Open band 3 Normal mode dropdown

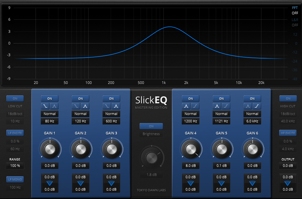coord(111,114)
